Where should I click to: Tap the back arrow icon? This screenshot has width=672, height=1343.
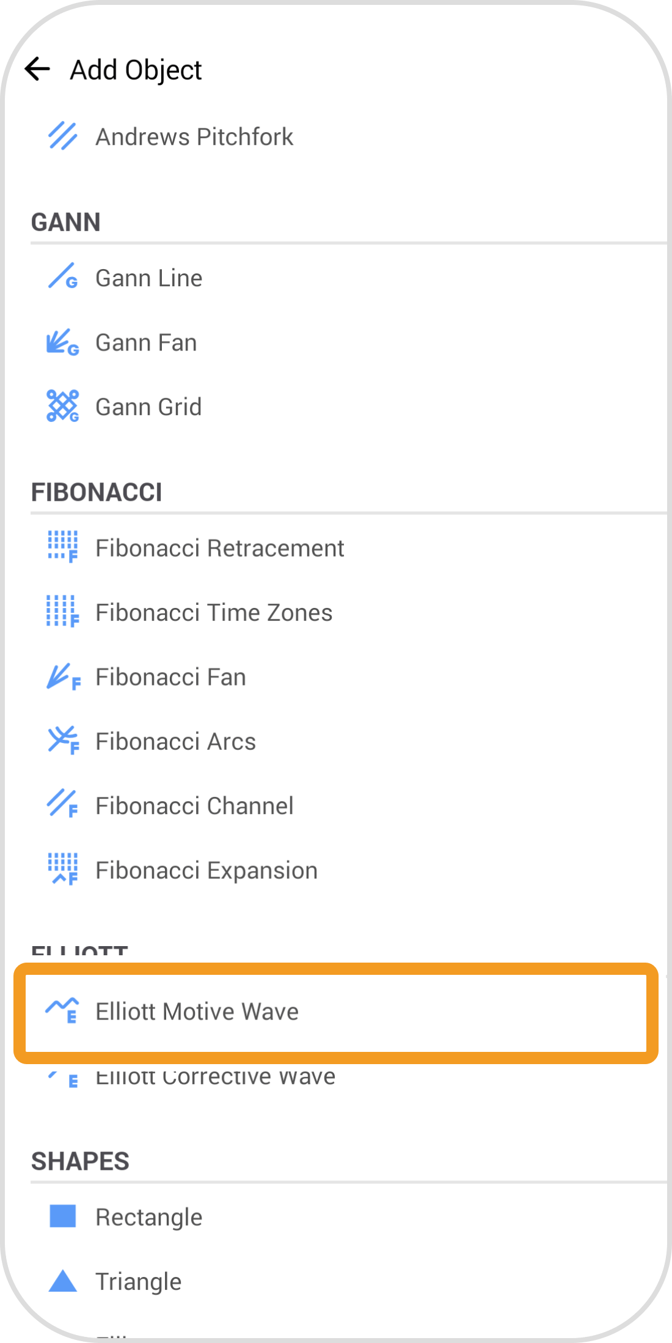[x=38, y=69]
